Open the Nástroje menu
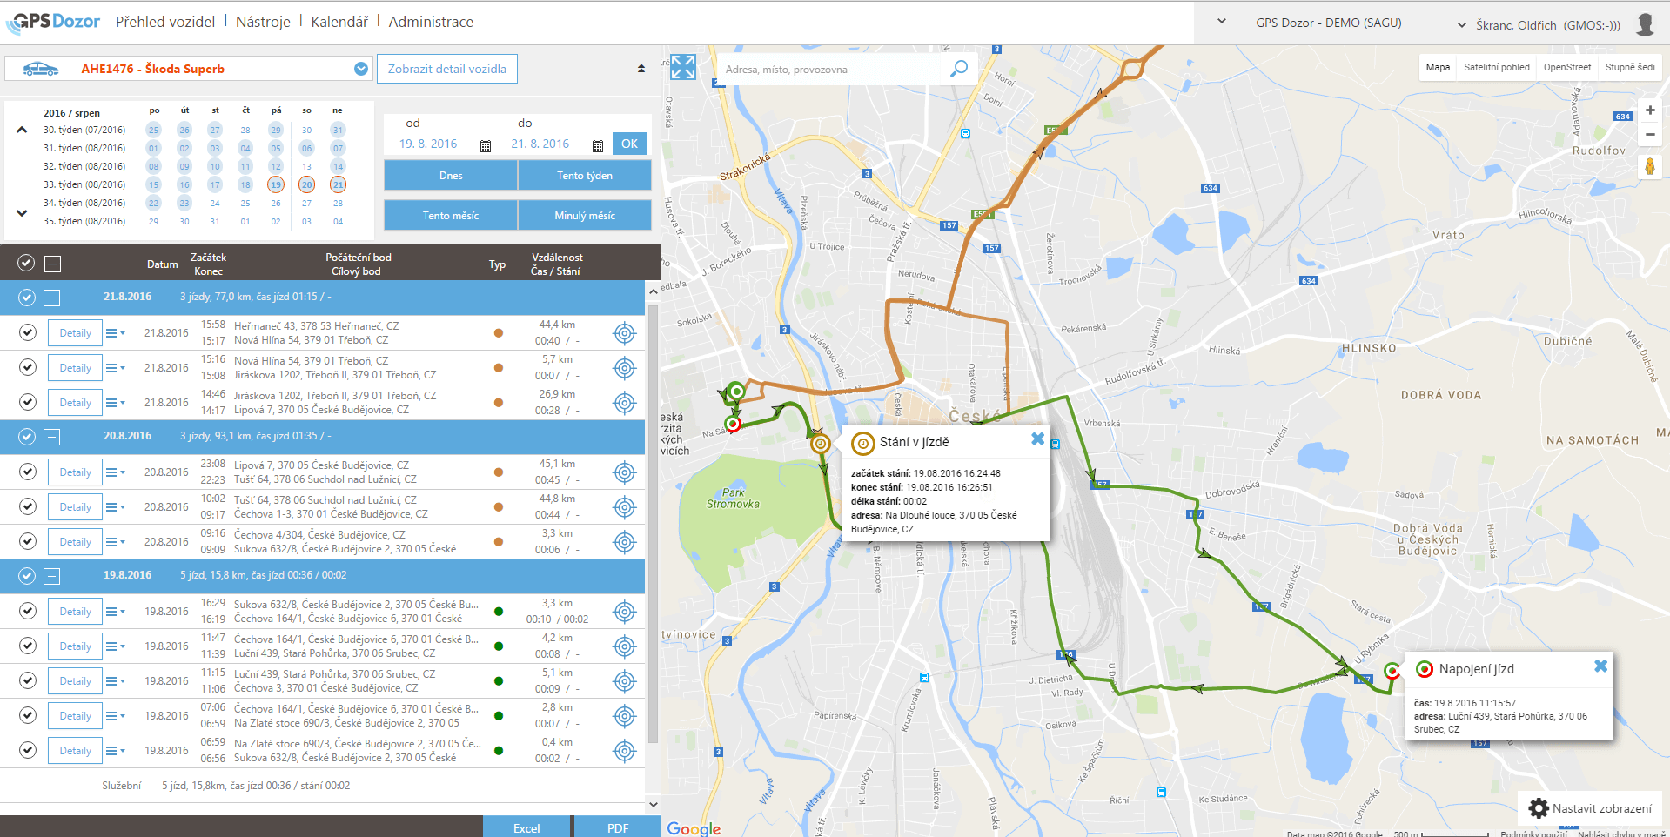Image resolution: width=1670 pixels, height=837 pixels. pyautogui.click(x=263, y=22)
